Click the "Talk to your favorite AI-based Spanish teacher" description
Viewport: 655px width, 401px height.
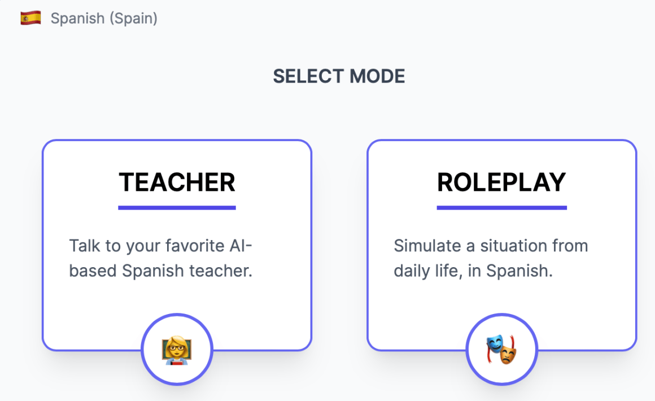(x=161, y=259)
